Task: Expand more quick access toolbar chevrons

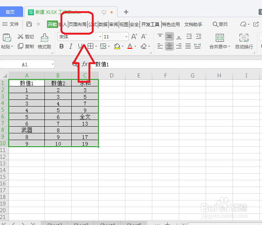Action: [38, 24]
